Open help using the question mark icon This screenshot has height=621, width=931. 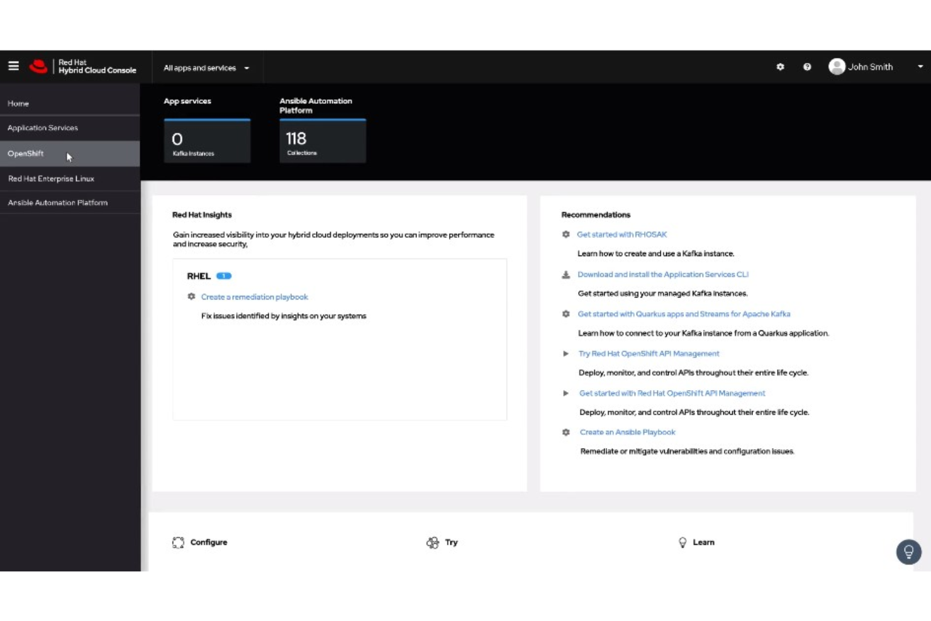(x=807, y=67)
